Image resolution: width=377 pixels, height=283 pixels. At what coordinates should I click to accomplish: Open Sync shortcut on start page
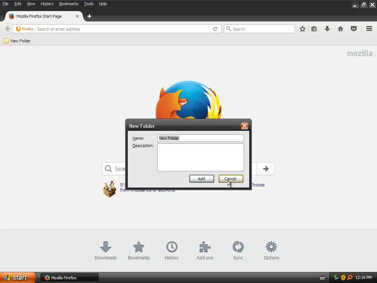[x=238, y=251]
